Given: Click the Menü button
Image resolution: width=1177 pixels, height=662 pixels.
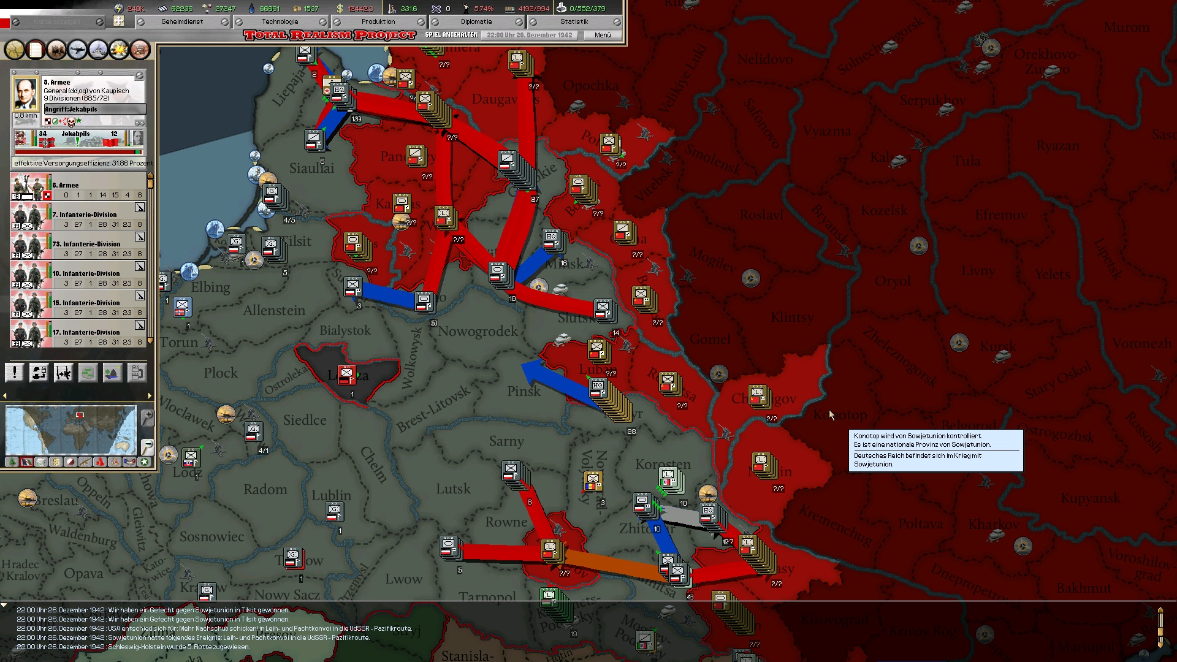Looking at the screenshot, I should click(x=603, y=35).
